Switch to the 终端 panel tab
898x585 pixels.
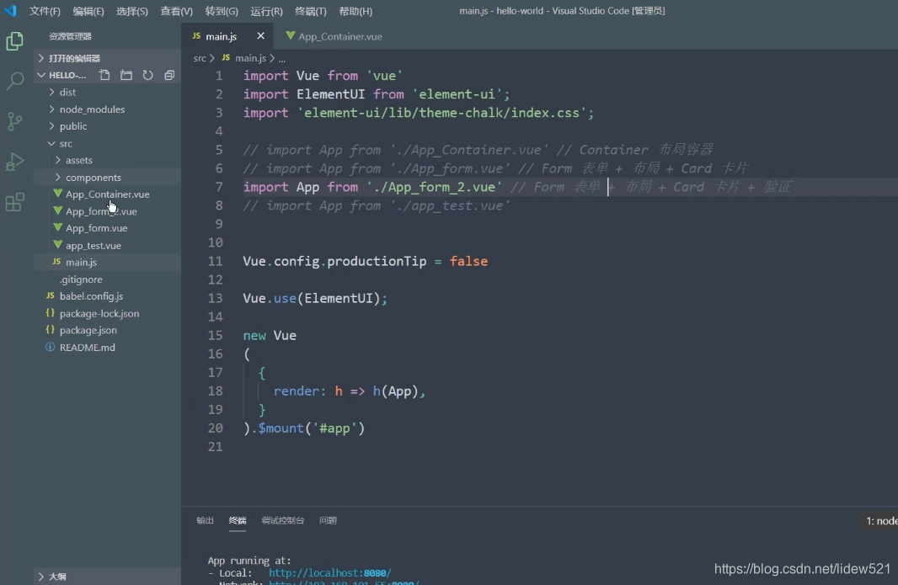238,520
